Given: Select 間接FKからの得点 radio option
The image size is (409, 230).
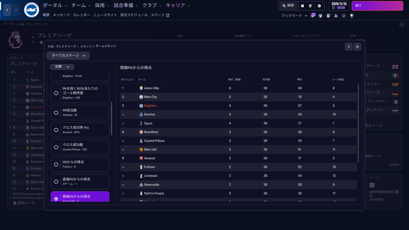Looking at the screenshot, I should [56, 199].
